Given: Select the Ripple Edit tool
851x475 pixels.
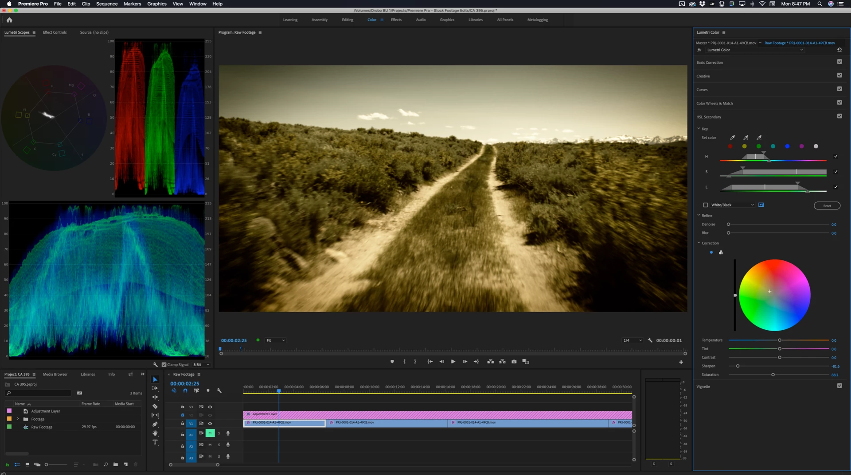Looking at the screenshot, I should pyautogui.click(x=155, y=397).
